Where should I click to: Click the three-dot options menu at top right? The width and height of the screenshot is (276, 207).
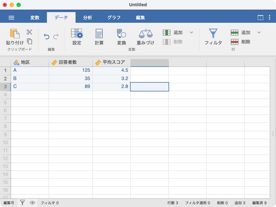click(269, 18)
